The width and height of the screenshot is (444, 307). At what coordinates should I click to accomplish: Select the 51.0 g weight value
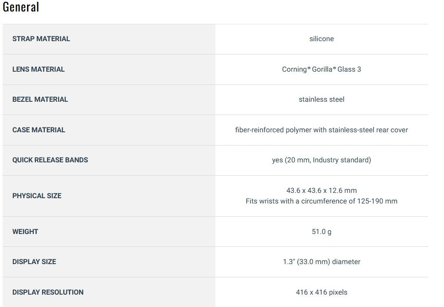[x=321, y=232]
